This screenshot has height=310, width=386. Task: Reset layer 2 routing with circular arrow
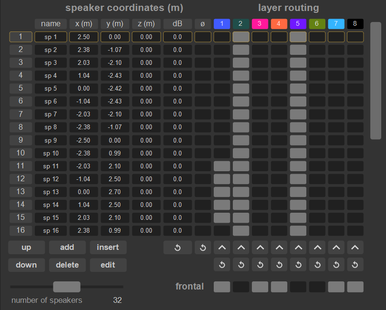[x=241, y=265]
